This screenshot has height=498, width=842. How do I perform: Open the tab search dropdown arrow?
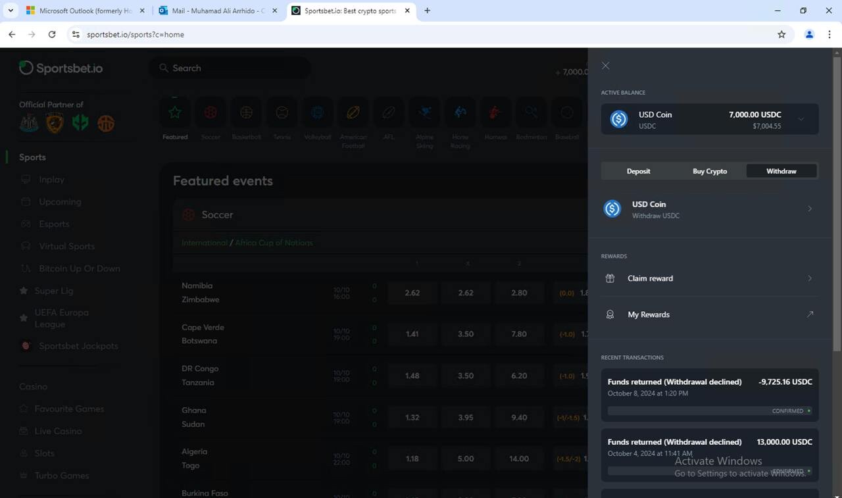point(11,11)
